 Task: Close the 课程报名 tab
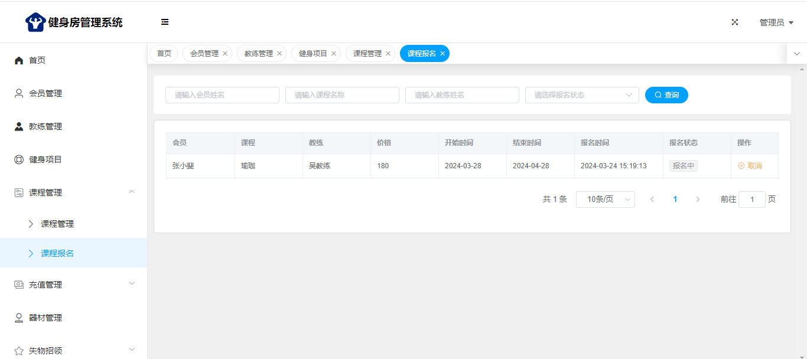[x=442, y=54]
